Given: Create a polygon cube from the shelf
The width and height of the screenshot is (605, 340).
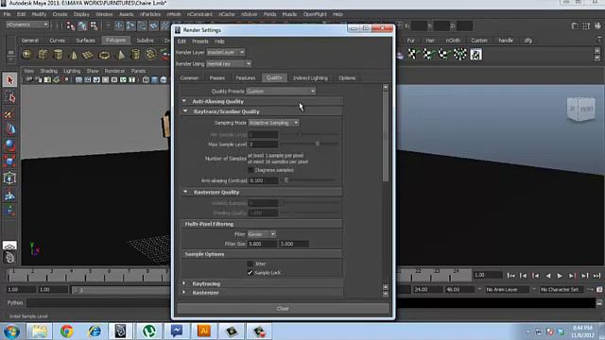Looking at the screenshot, I should click(x=43, y=55).
